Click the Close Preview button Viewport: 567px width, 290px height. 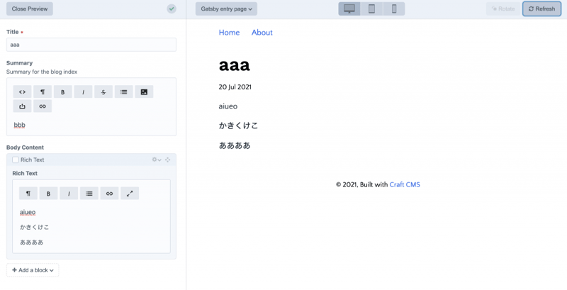(x=29, y=9)
